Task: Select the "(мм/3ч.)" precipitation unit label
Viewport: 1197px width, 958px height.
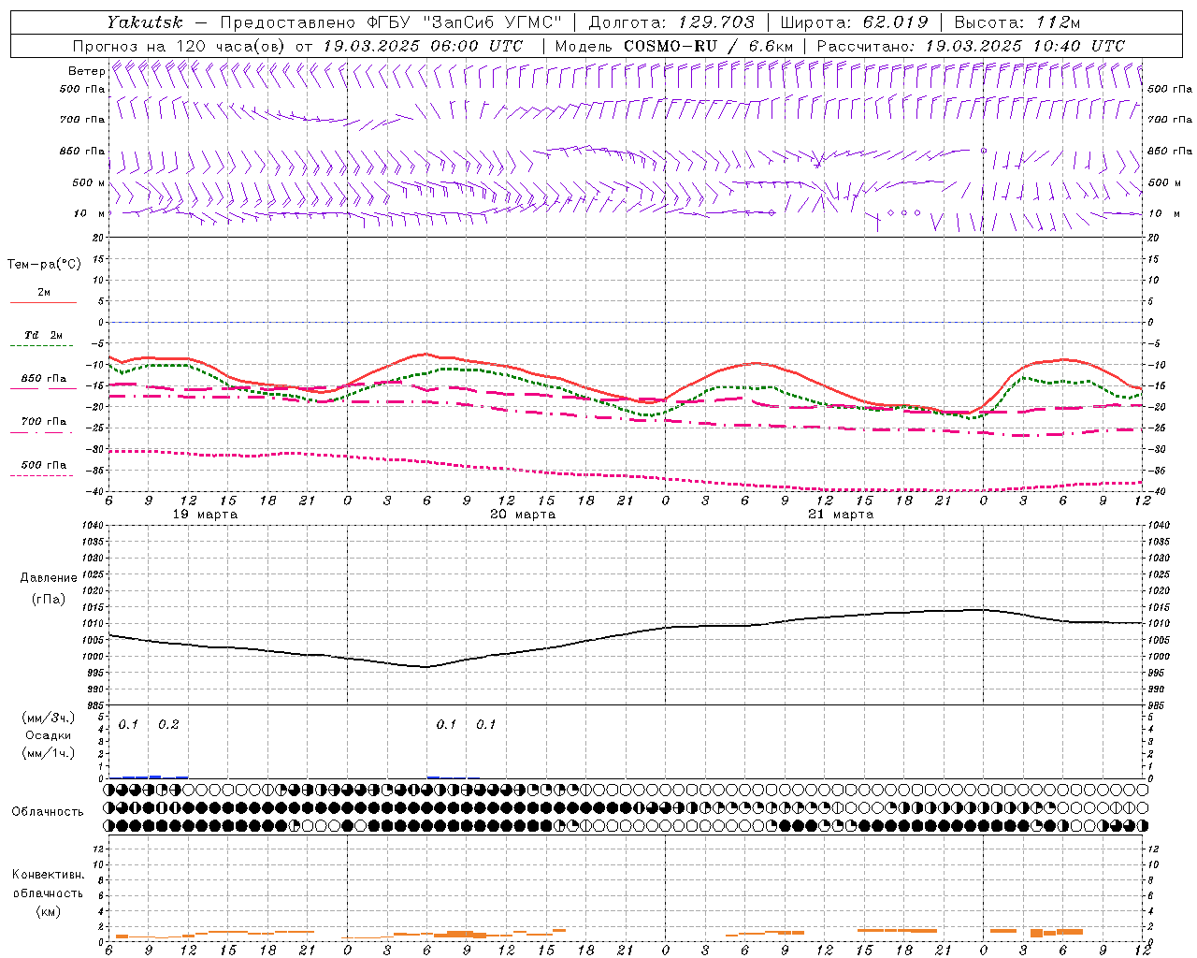Action: pos(48,718)
